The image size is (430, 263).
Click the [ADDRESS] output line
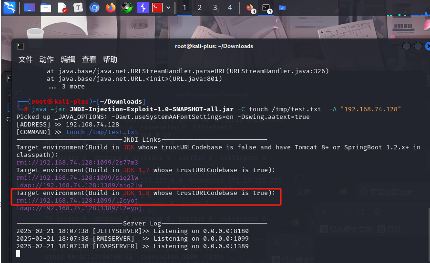(x=68, y=125)
